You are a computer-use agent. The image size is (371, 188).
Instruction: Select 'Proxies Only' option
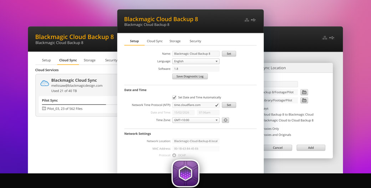pos(271,129)
